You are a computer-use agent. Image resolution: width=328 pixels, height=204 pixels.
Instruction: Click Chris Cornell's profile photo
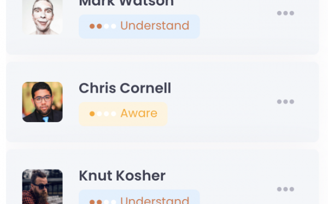43,102
